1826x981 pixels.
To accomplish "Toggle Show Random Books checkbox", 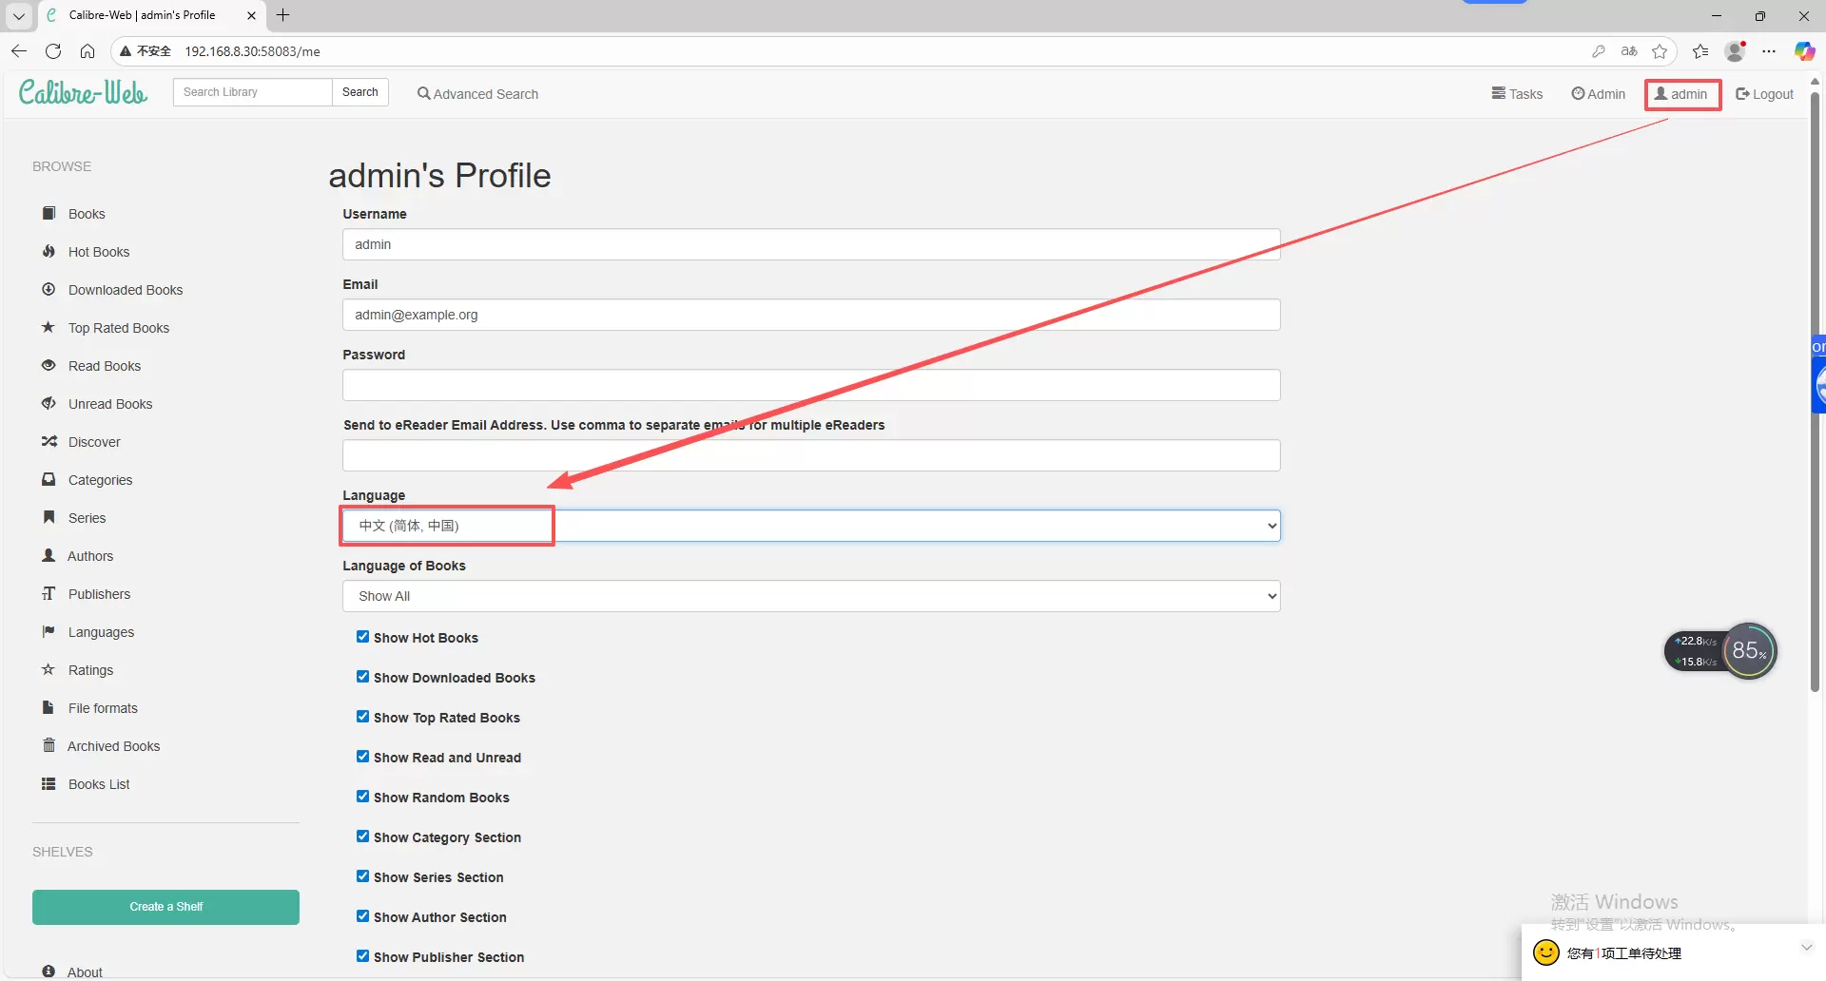I will pos(362,797).
